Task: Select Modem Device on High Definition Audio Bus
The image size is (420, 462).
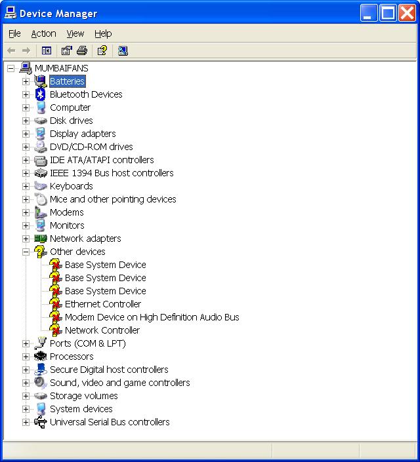Action: [152, 317]
